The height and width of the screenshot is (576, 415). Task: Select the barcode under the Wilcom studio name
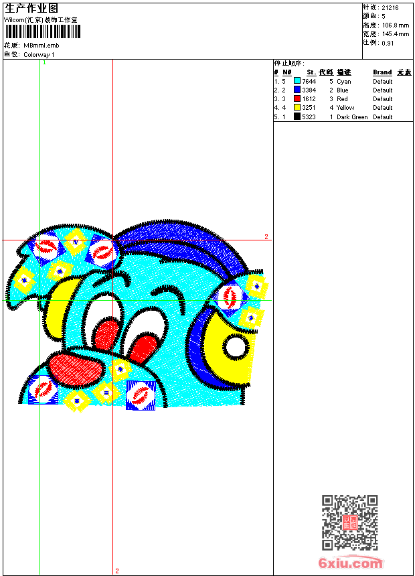click(x=43, y=31)
